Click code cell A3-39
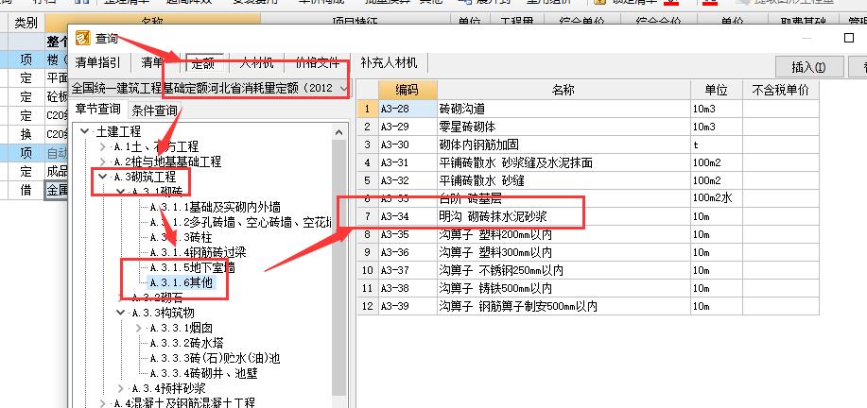Viewport: 867px width, 408px height. [x=407, y=306]
